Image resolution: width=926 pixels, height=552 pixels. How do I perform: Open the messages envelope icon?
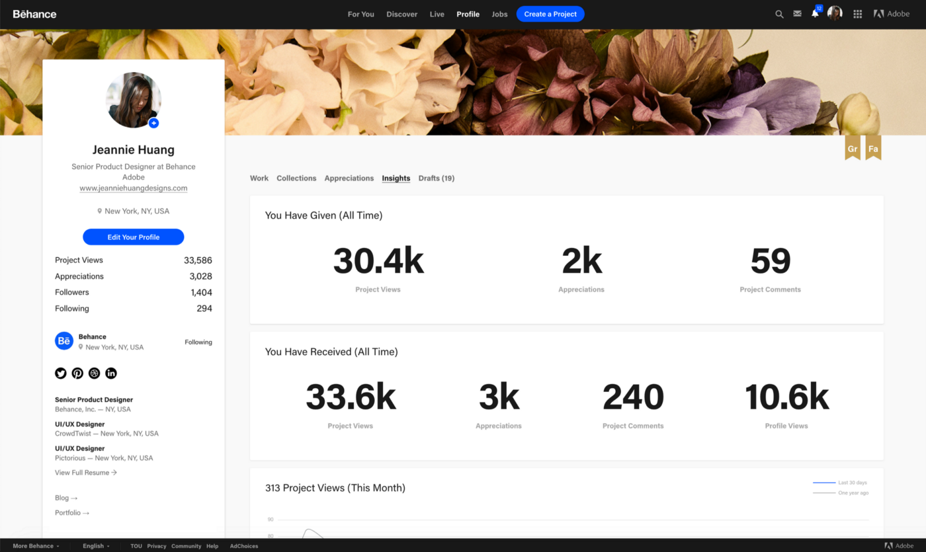click(x=797, y=14)
